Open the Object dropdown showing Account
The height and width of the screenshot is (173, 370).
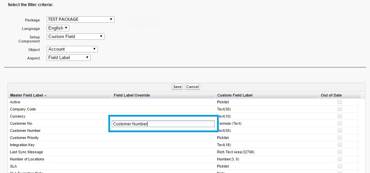click(x=72, y=49)
